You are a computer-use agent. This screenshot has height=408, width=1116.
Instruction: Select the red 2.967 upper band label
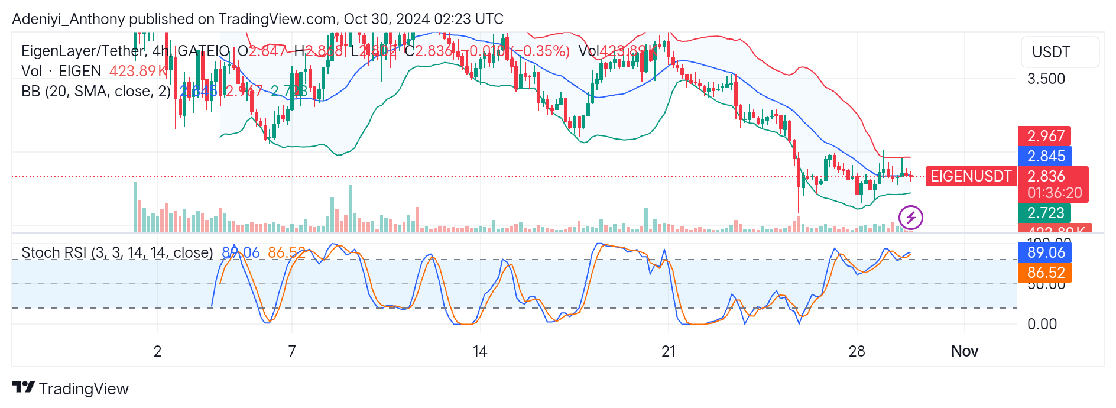pos(1044,136)
